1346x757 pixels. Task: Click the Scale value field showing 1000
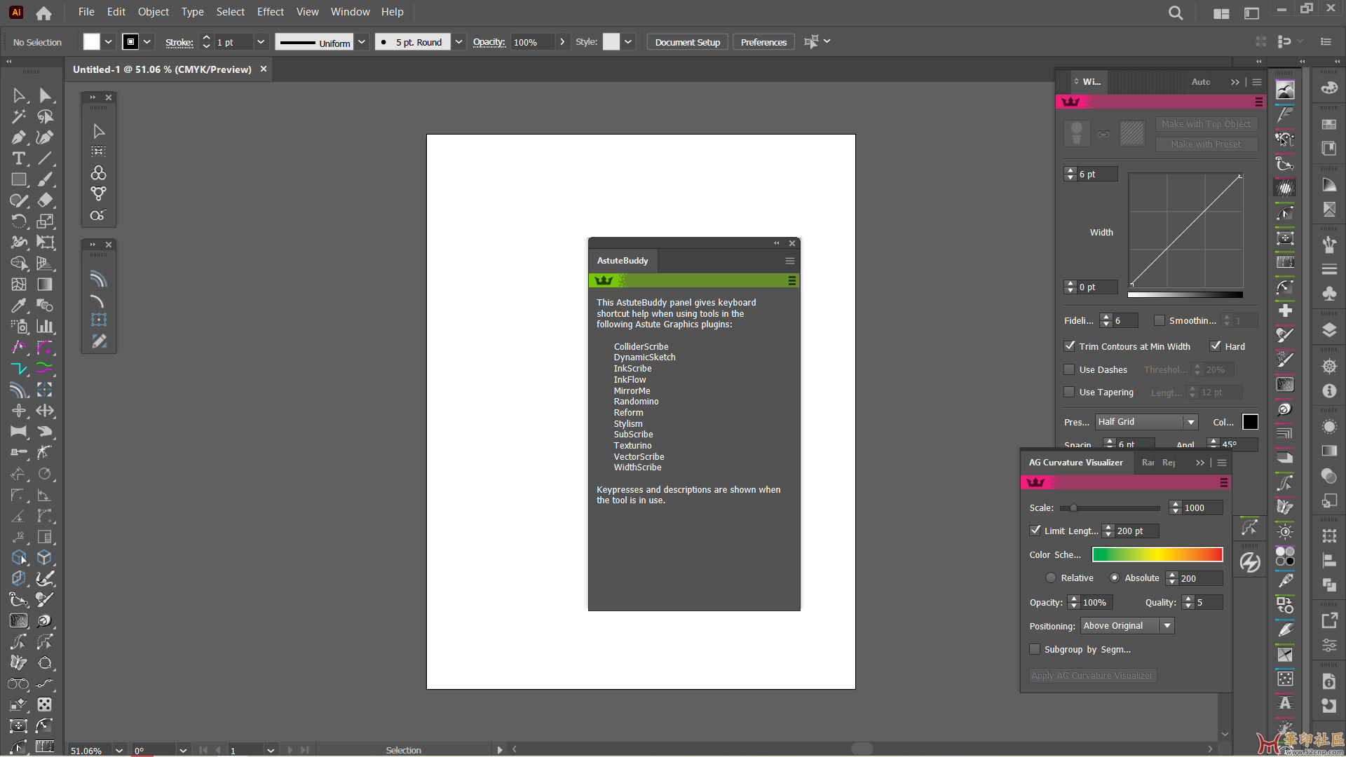(1202, 508)
